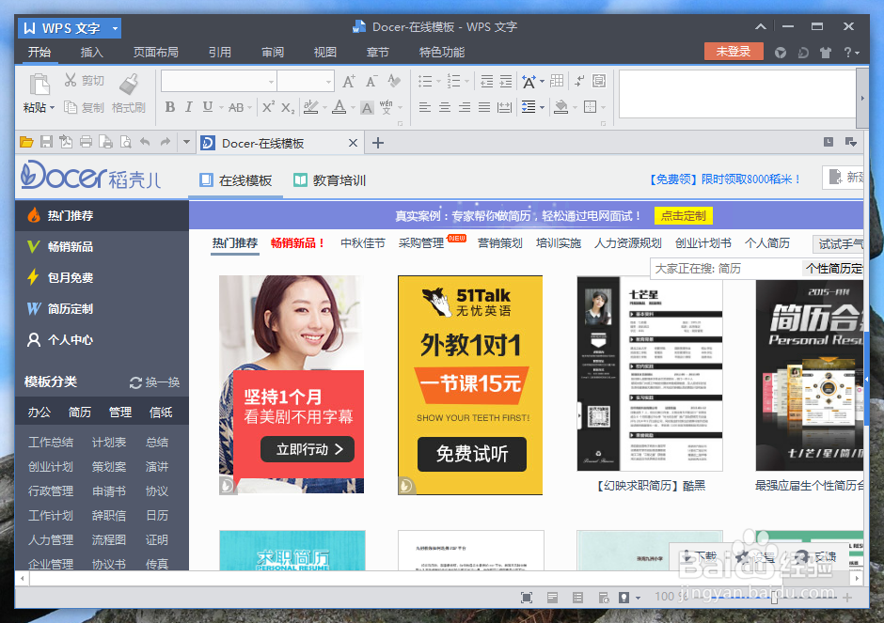
Task: Click the increase indent icon
Action: click(506, 82)
